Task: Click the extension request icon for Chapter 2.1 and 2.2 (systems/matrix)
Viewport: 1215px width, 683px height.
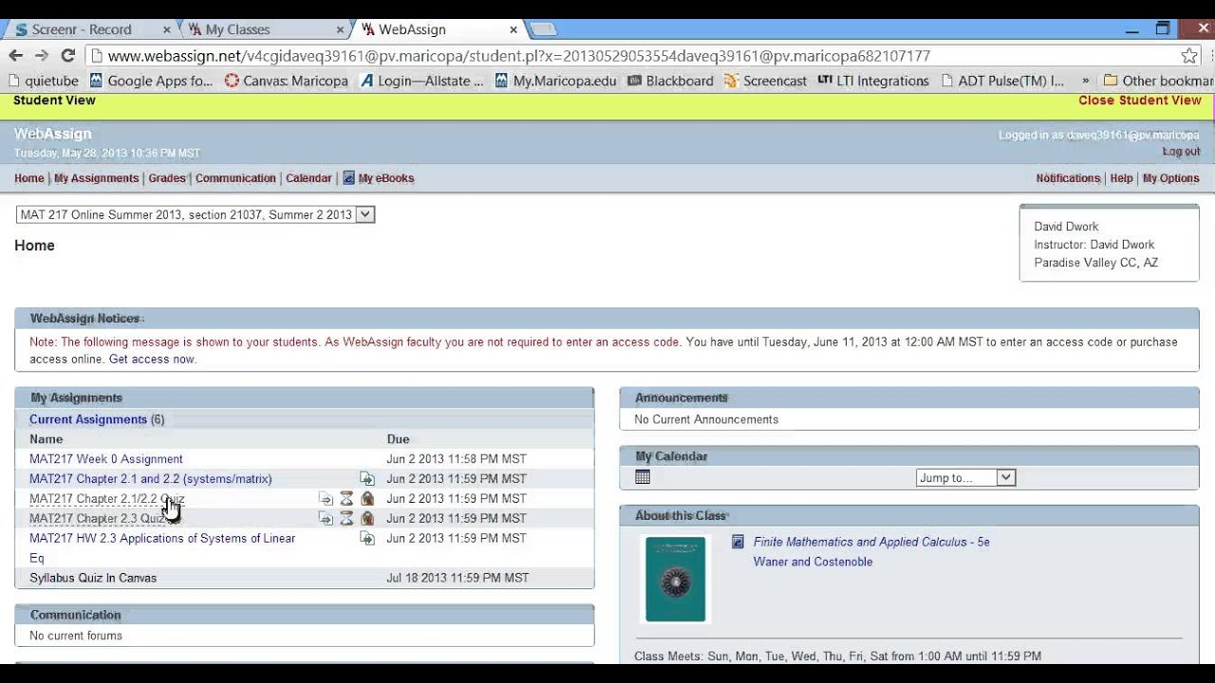Action: [366, 479]
